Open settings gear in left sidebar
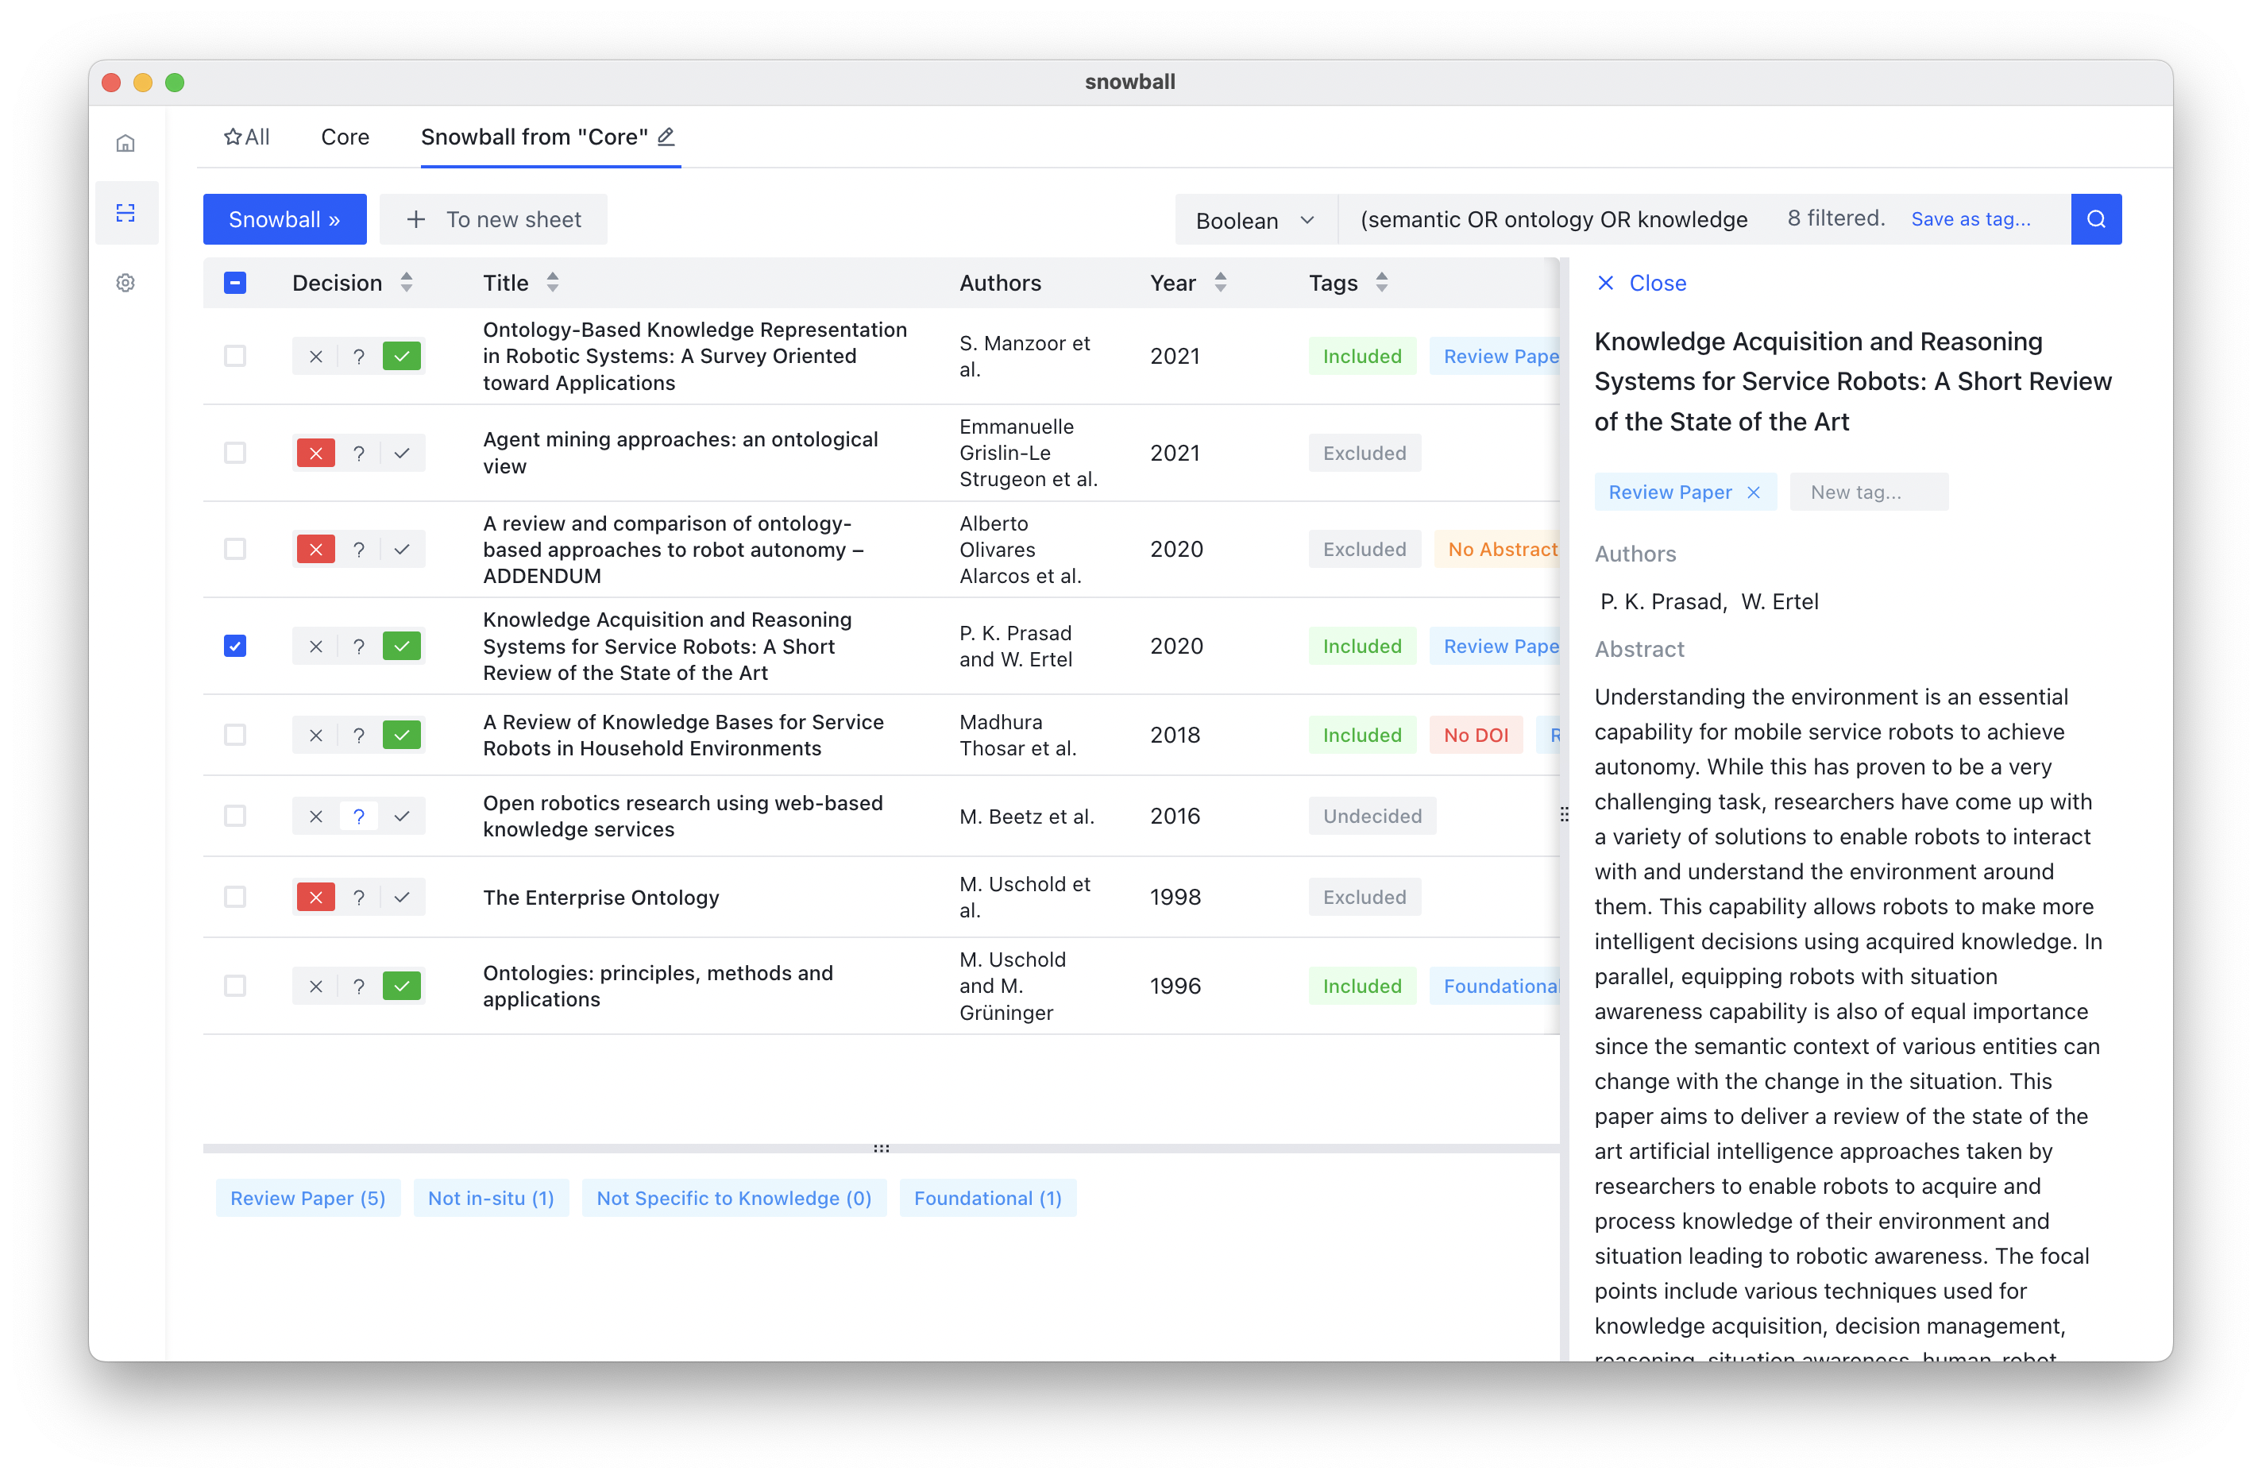The image size is (2262, 1479). pos(125,284)
